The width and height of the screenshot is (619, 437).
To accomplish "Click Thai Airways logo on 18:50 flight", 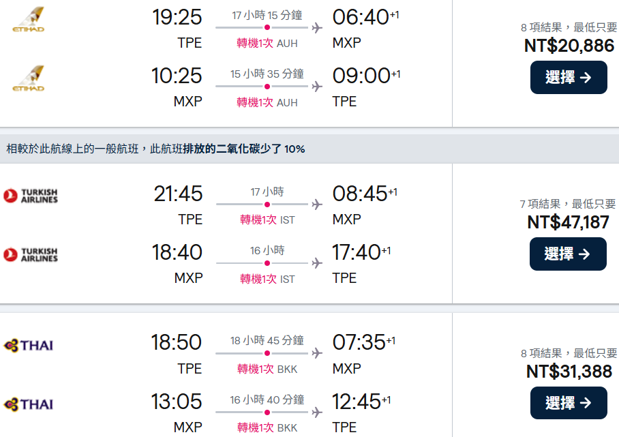I will coord(28,345).
